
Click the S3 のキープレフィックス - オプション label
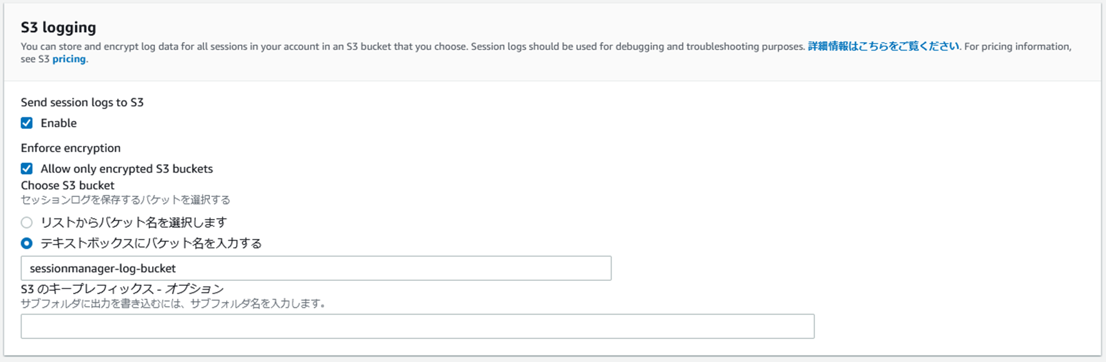point(122,289)
